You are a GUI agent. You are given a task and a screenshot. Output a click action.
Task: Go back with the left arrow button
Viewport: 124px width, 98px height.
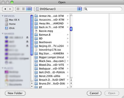pyautogui.click(x=5, y=9)
